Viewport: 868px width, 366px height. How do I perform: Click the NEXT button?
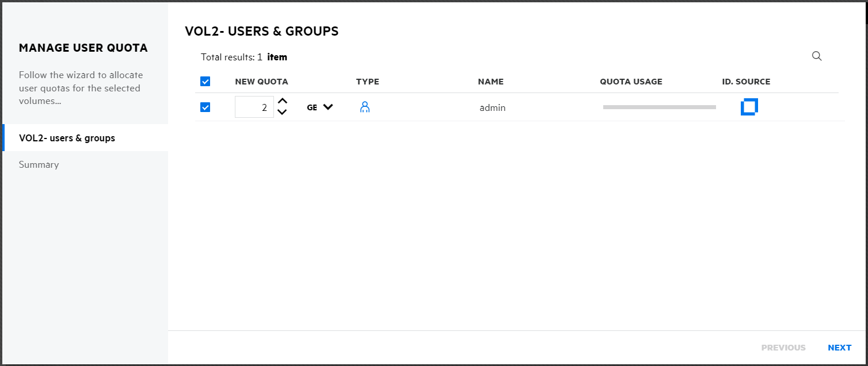839,348
